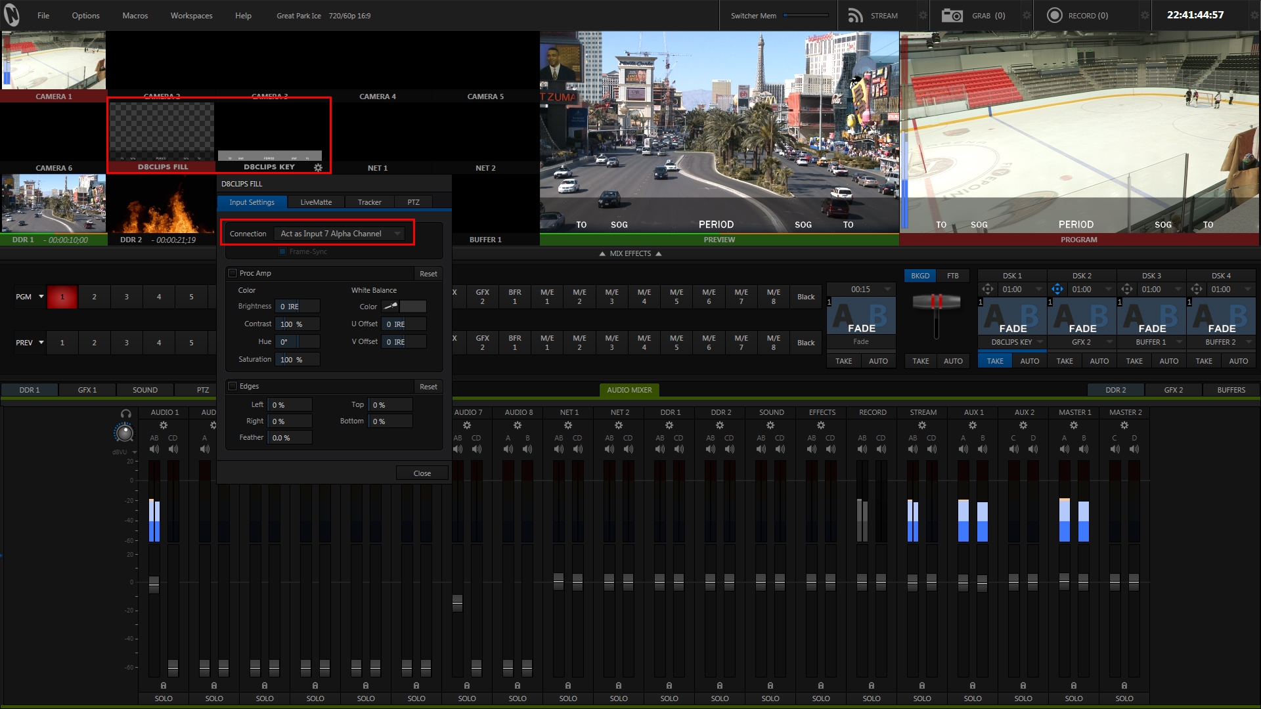Switch to the LiveMatte tab
1261x709 pixels.
pyautogui.click(x=316, y=202)
